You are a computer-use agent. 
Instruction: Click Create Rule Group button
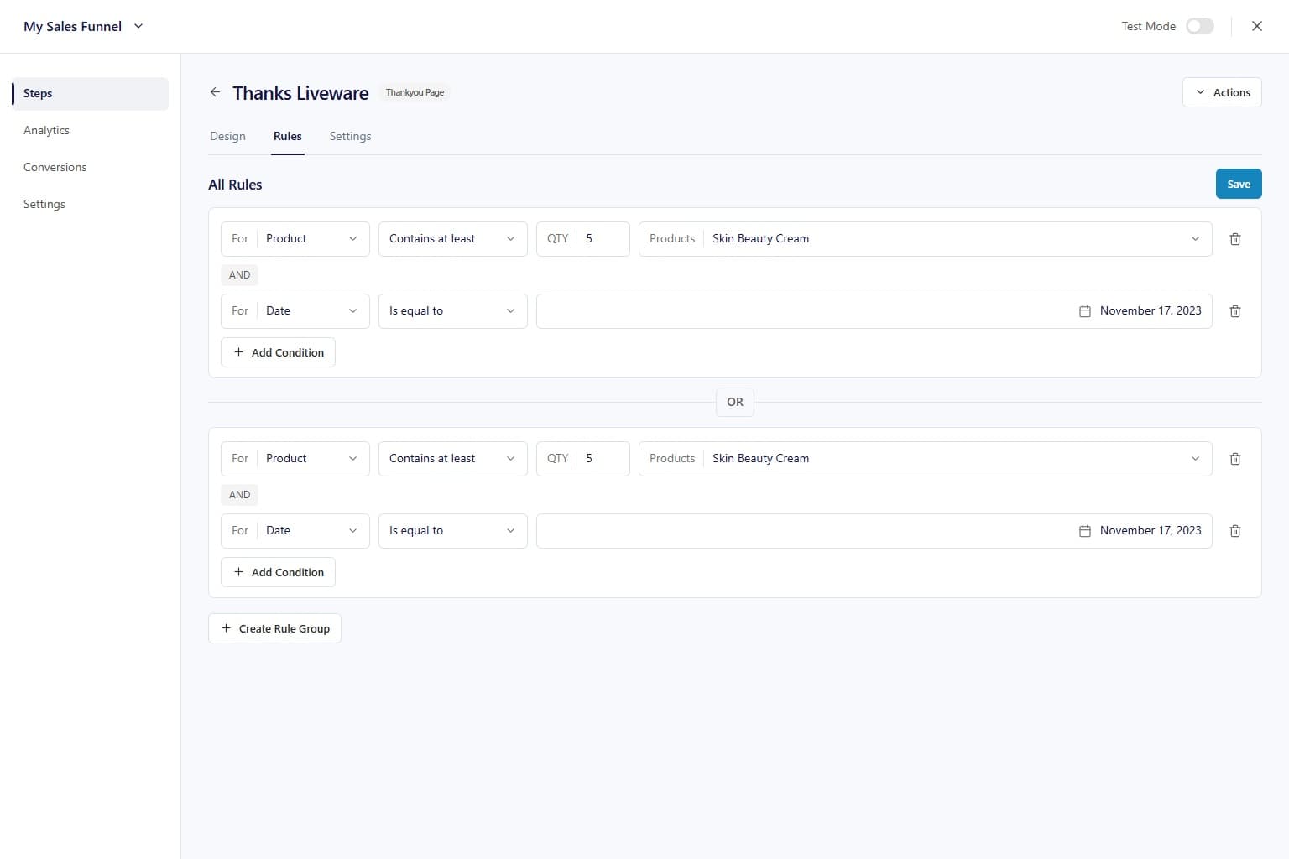pyautogui.click(x=274, y=628)
